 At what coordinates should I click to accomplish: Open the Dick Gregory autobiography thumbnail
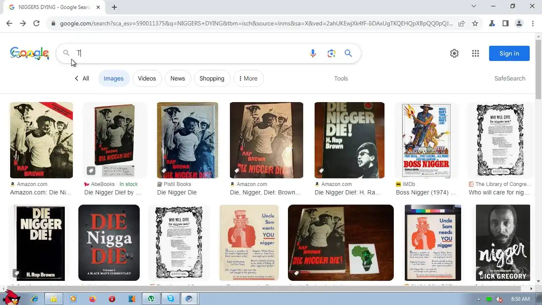(x=503, y=243)
